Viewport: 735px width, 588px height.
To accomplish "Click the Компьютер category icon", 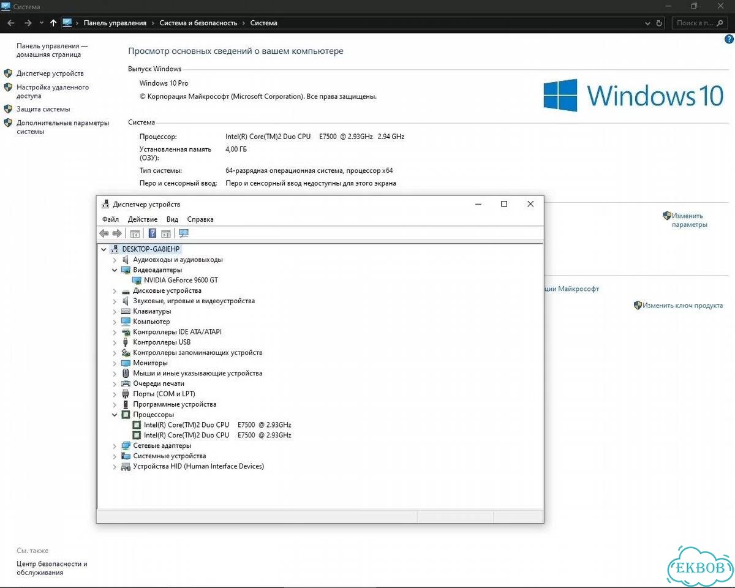I will coord(126,322).
